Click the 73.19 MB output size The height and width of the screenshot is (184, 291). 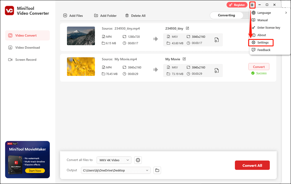178,74
